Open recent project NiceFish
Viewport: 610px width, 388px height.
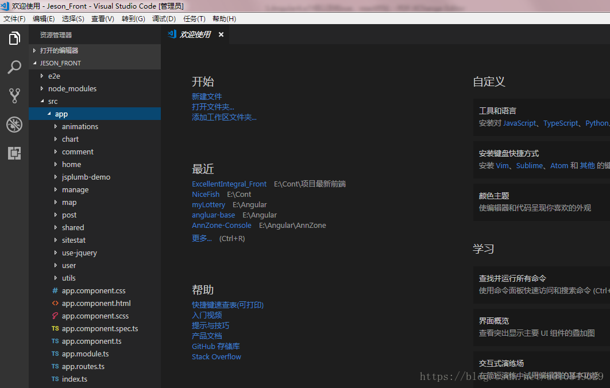coord(206,195)
